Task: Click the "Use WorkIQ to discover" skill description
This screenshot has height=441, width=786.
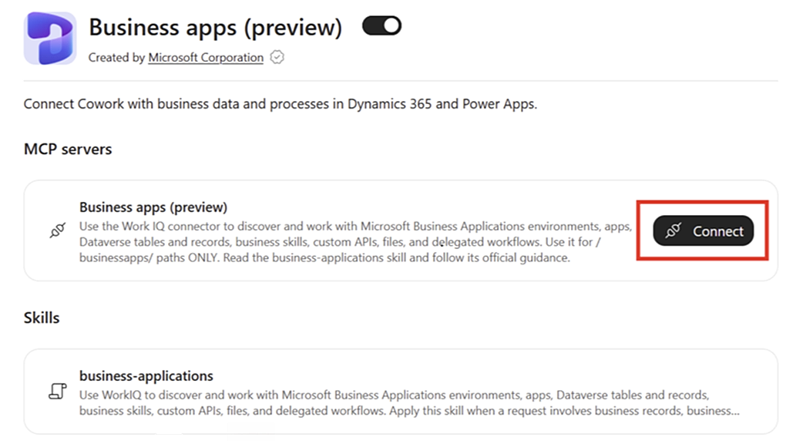Action: [409, 403]
